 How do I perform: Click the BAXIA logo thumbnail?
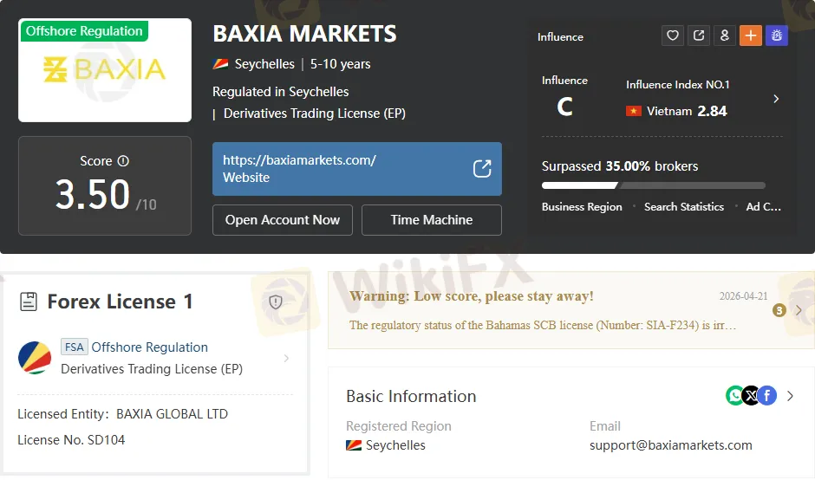105,70
